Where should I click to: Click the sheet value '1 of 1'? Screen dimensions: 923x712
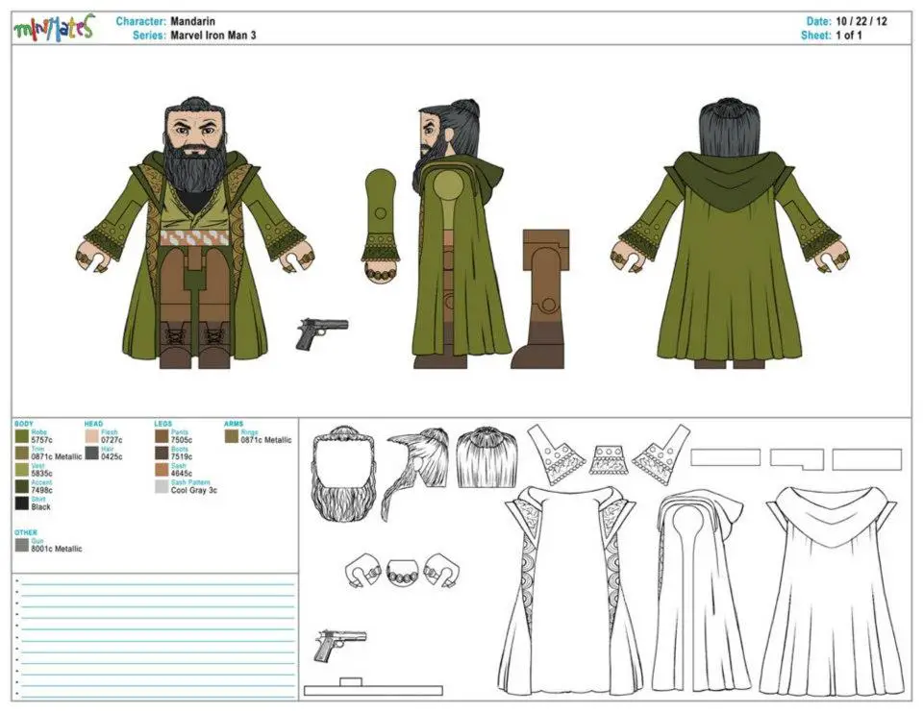(x=849, y=36)
